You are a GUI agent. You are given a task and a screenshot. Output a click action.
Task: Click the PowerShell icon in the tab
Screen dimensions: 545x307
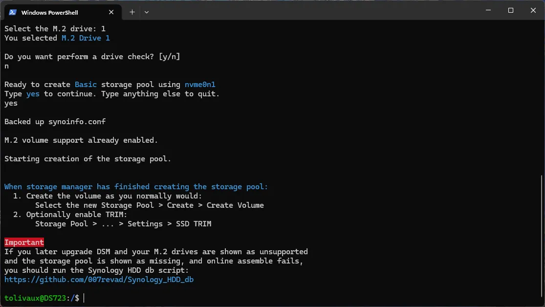click(13, 12)
